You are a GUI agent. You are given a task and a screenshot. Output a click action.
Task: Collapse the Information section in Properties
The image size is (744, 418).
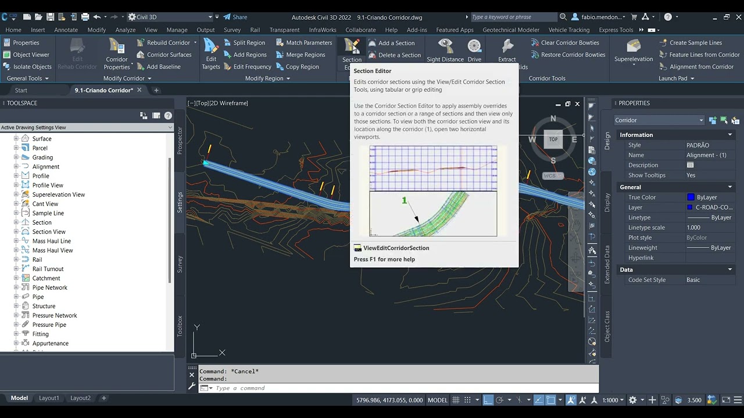(x=730, y=135)
